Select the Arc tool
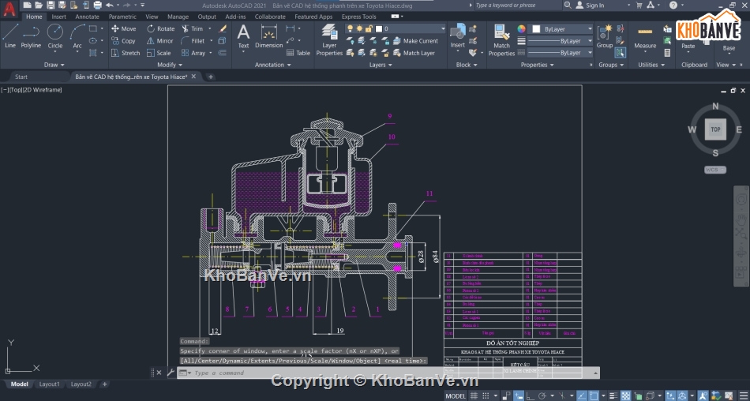This screenshot has width=750, height=401. pyautogui.click(x=77, y=36)
